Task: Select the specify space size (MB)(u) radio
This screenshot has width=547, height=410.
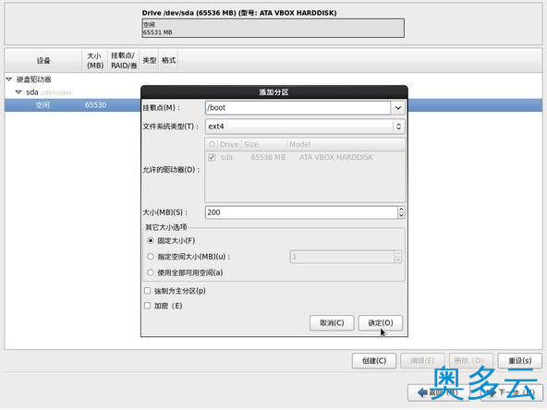Action: click(151, 257)
